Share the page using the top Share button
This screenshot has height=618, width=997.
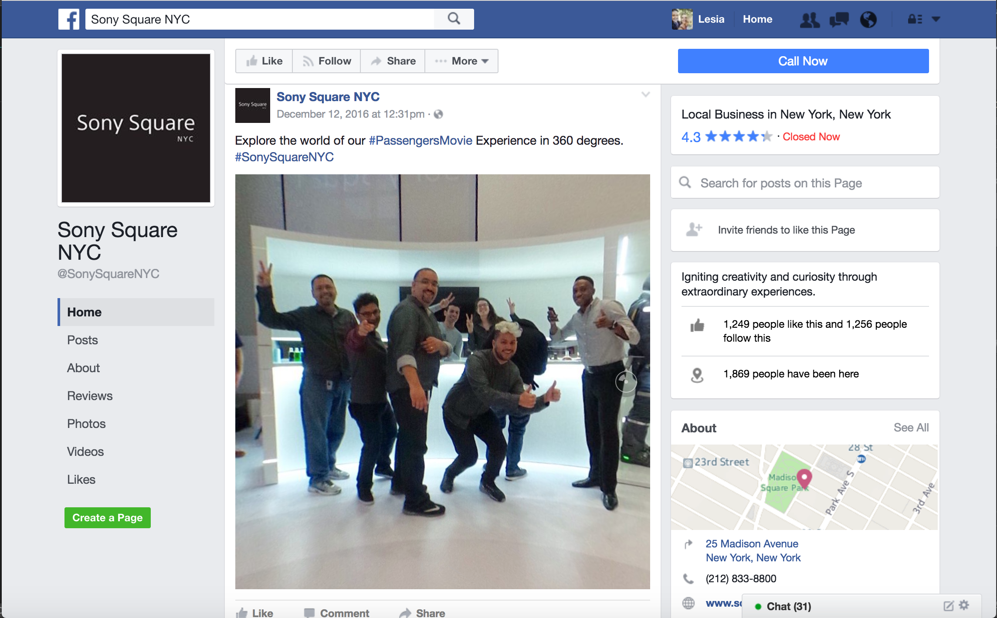[393, 61]
